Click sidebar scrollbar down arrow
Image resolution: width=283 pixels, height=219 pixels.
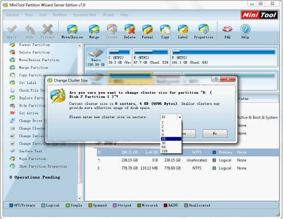[x=80, y=199]
